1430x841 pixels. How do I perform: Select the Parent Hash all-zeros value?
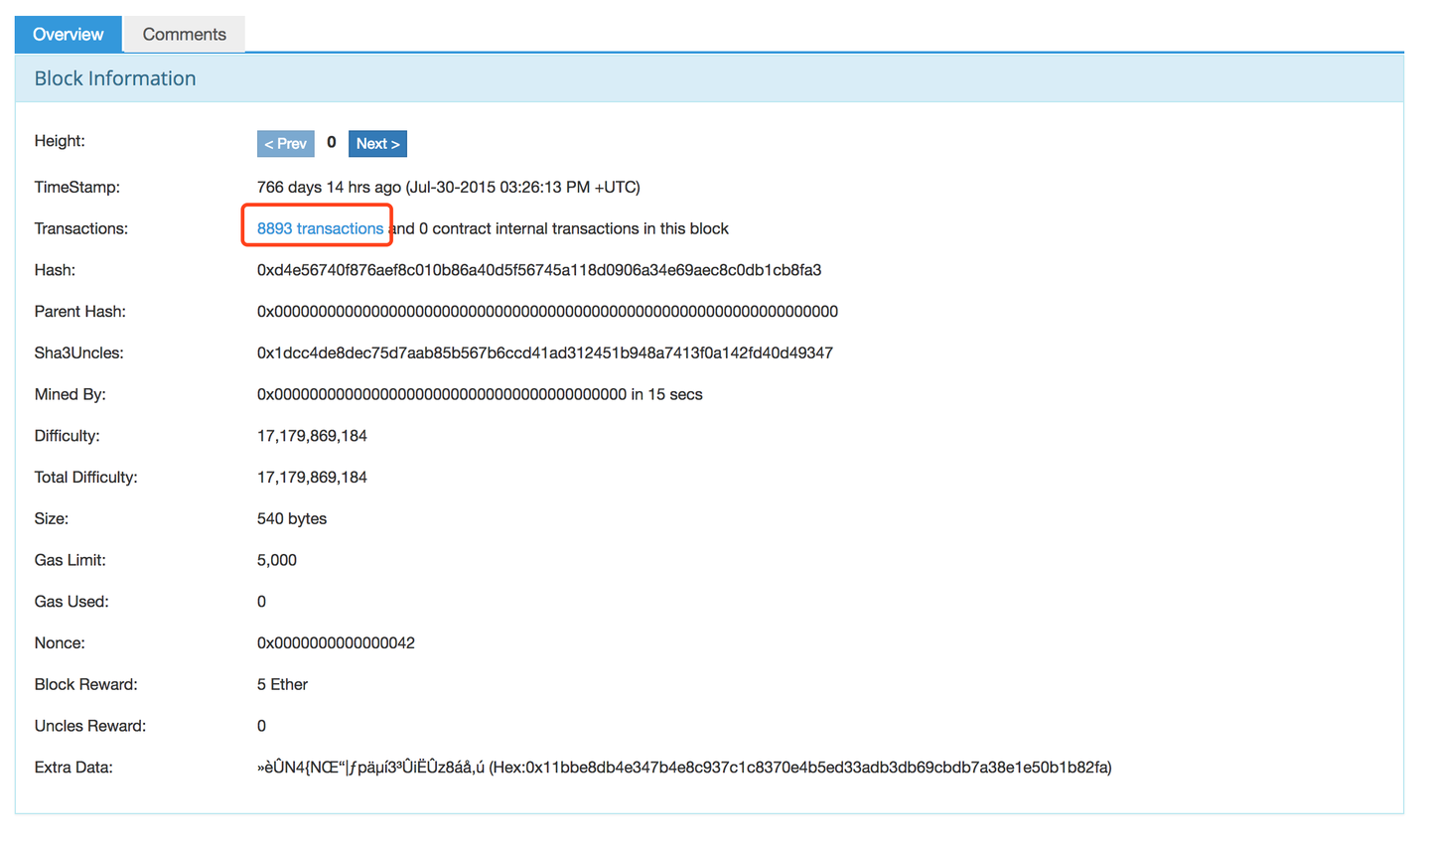[547, 312]
